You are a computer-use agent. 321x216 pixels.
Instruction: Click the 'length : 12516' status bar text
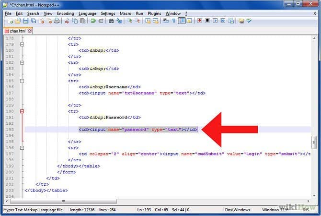(82, 210)
